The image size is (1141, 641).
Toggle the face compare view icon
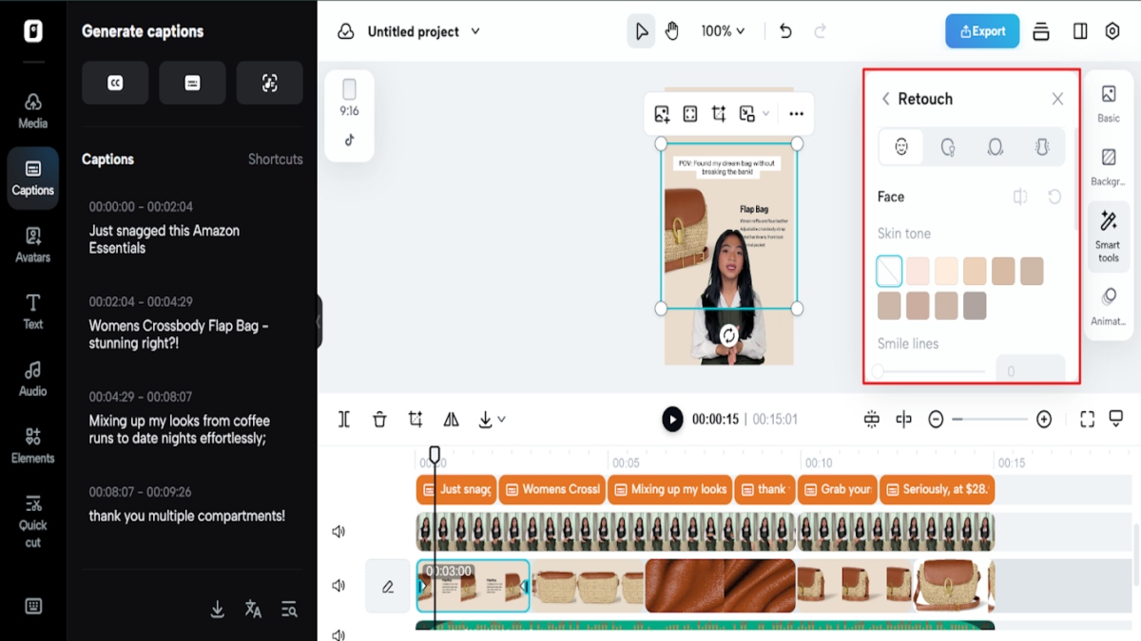click(x=1020, y=197)
